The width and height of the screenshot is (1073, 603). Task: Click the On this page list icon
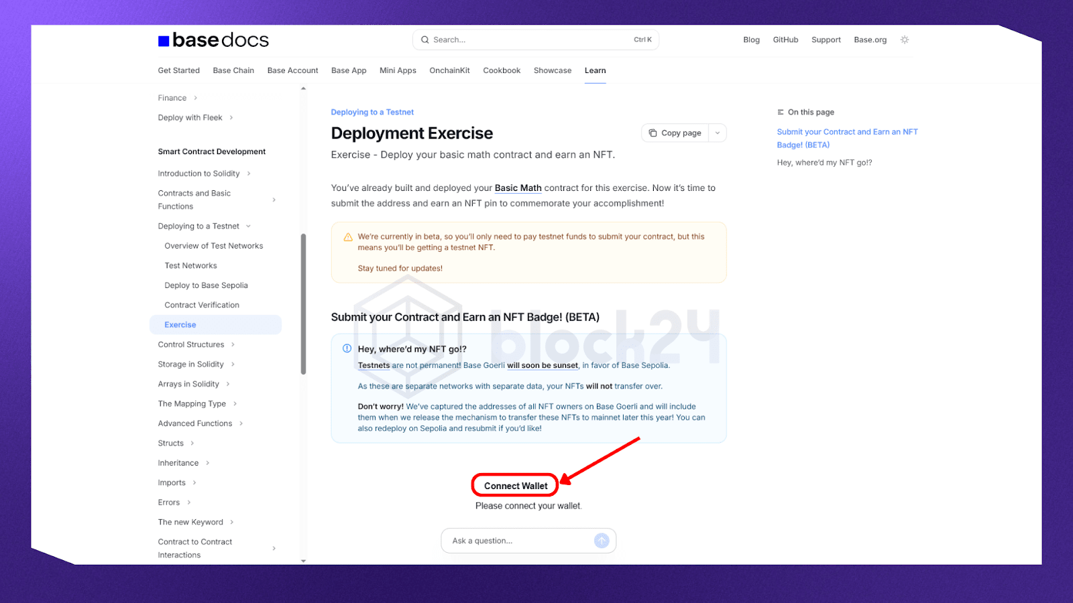(781, 113)
